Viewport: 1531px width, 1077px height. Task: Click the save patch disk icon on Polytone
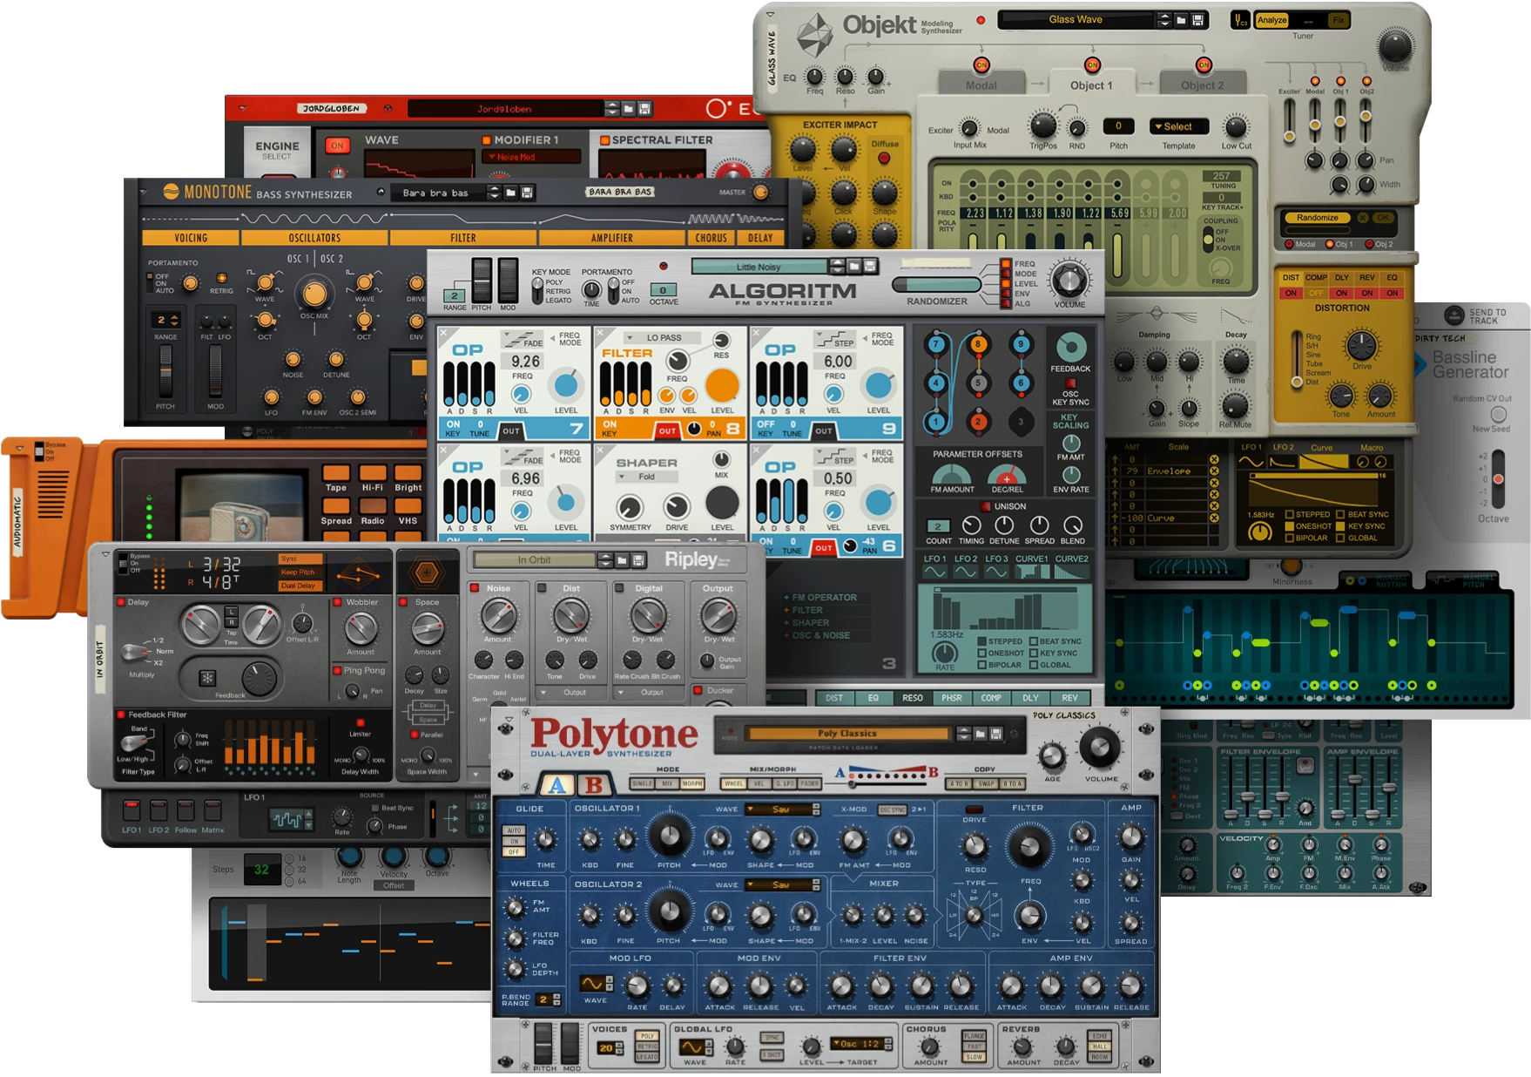pos(995,734)
